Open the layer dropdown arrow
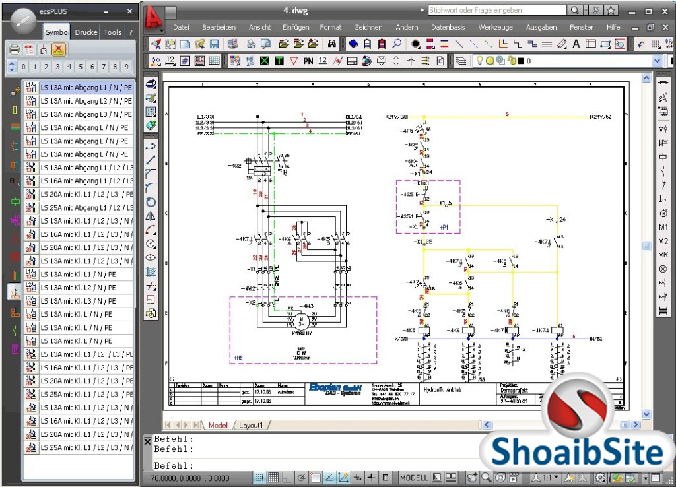The image size is (676, 487). tap(657, 61)
